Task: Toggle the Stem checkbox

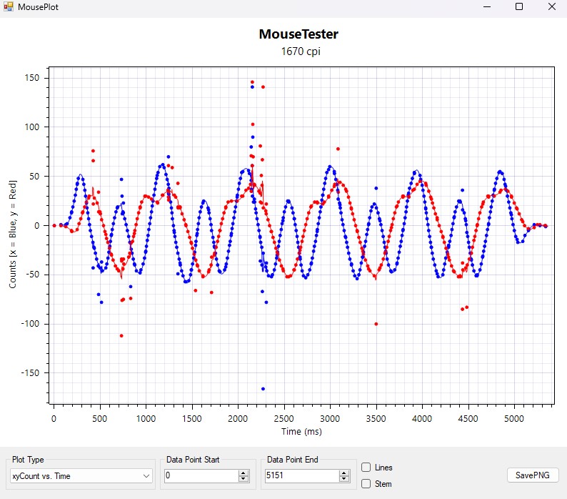Action: click(x=366, y=484)
